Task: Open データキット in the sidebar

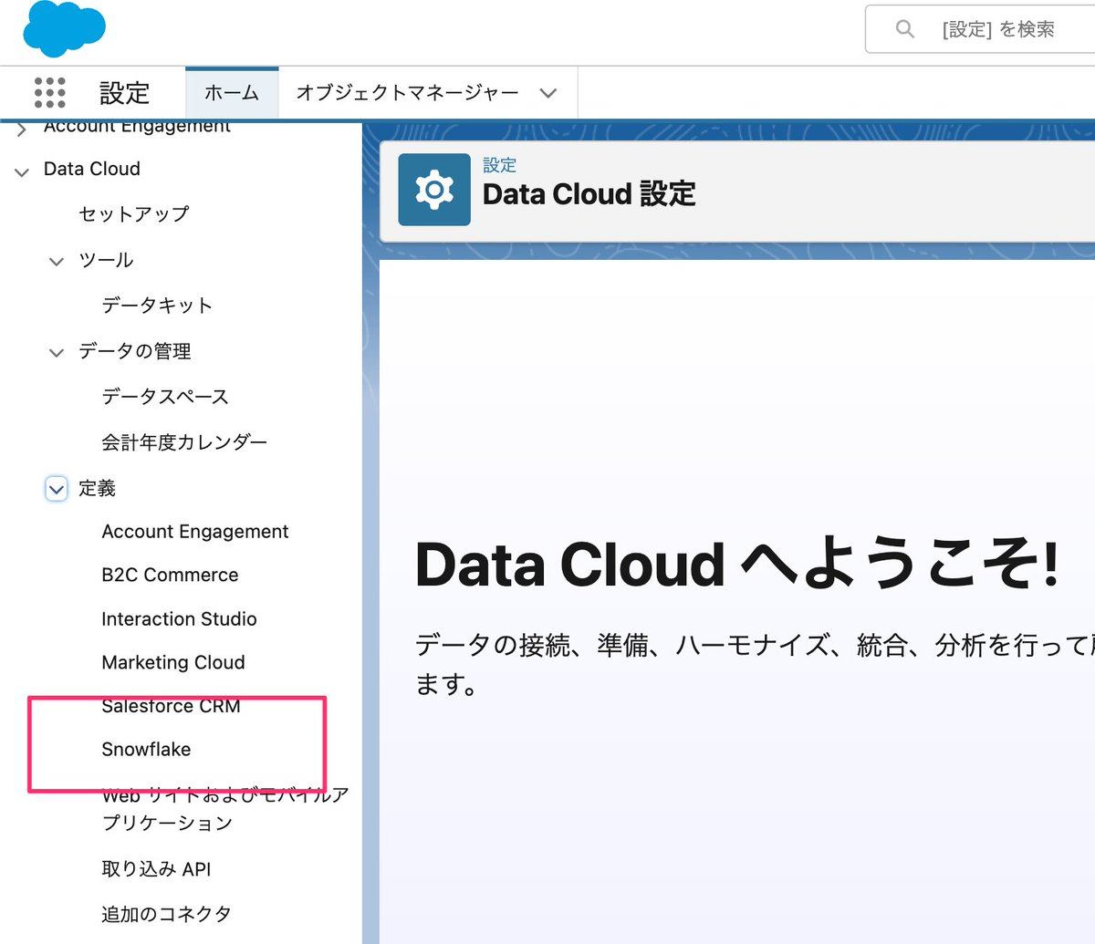Action: point(157,306)
